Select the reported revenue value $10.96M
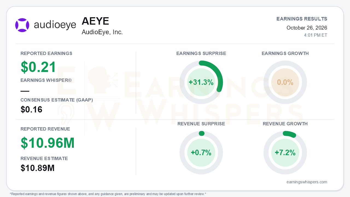 pos(48,143)
